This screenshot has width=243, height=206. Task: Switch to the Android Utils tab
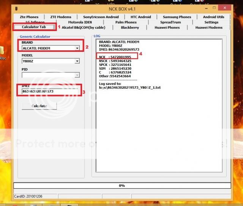tap(213, 17)
